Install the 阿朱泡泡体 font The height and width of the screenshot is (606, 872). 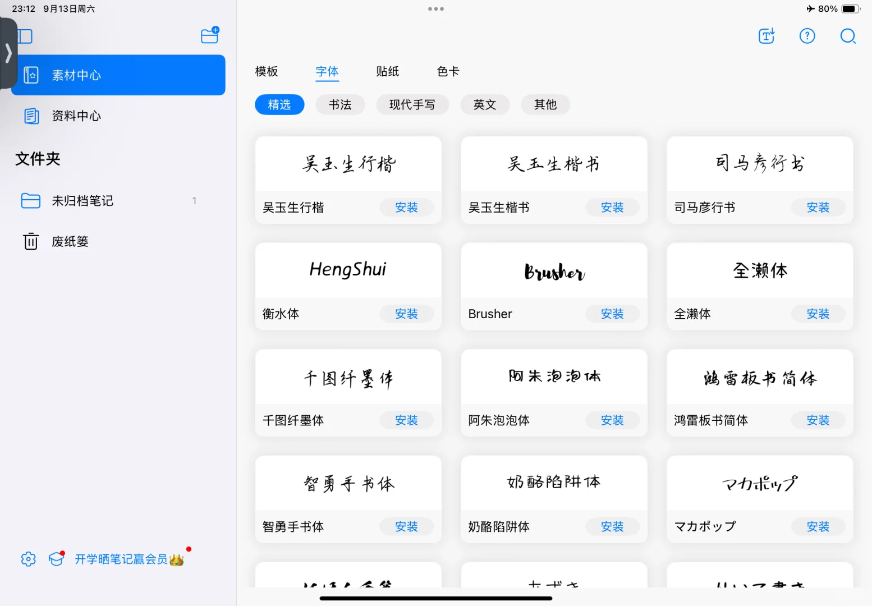coord(612,420)
